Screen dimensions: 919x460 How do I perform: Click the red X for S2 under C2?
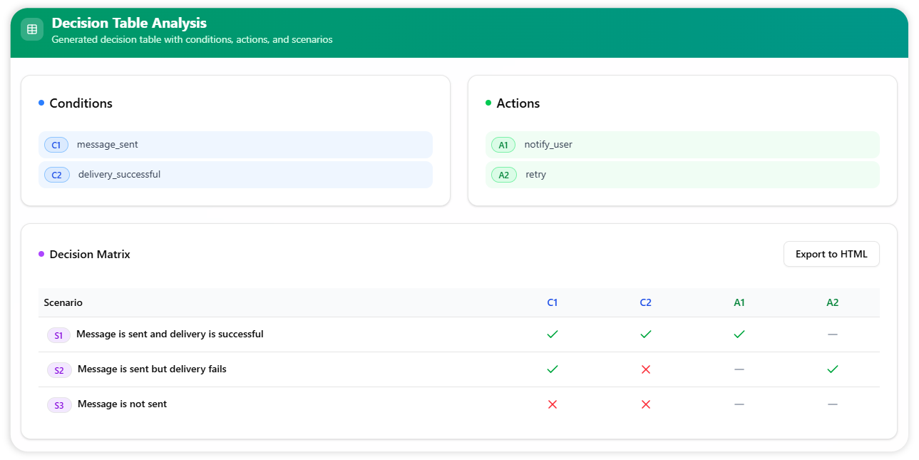645,369
